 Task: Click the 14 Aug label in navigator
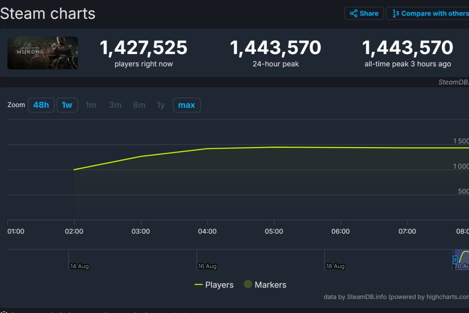(79, 266)
